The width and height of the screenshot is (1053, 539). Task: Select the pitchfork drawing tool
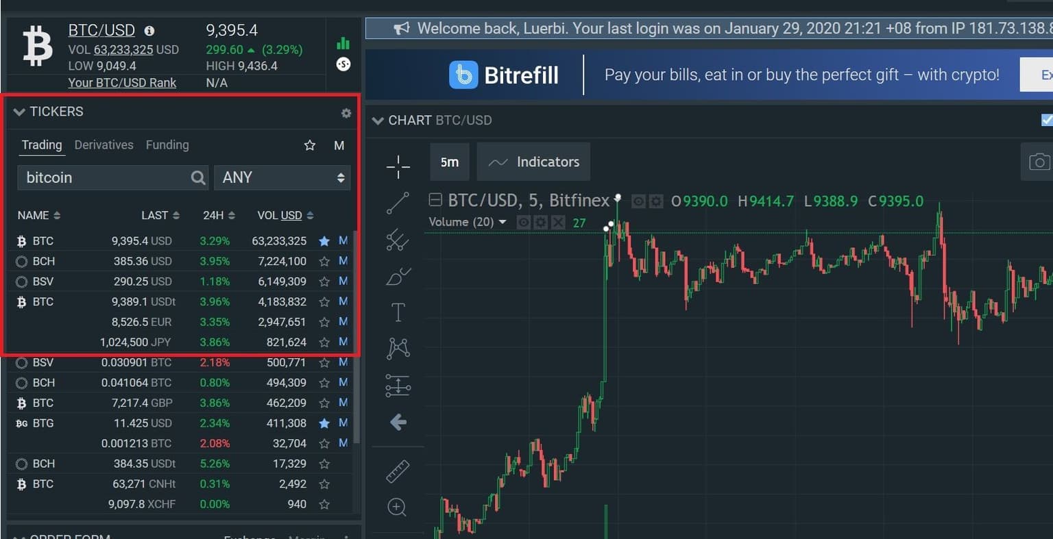coord(398,240)
